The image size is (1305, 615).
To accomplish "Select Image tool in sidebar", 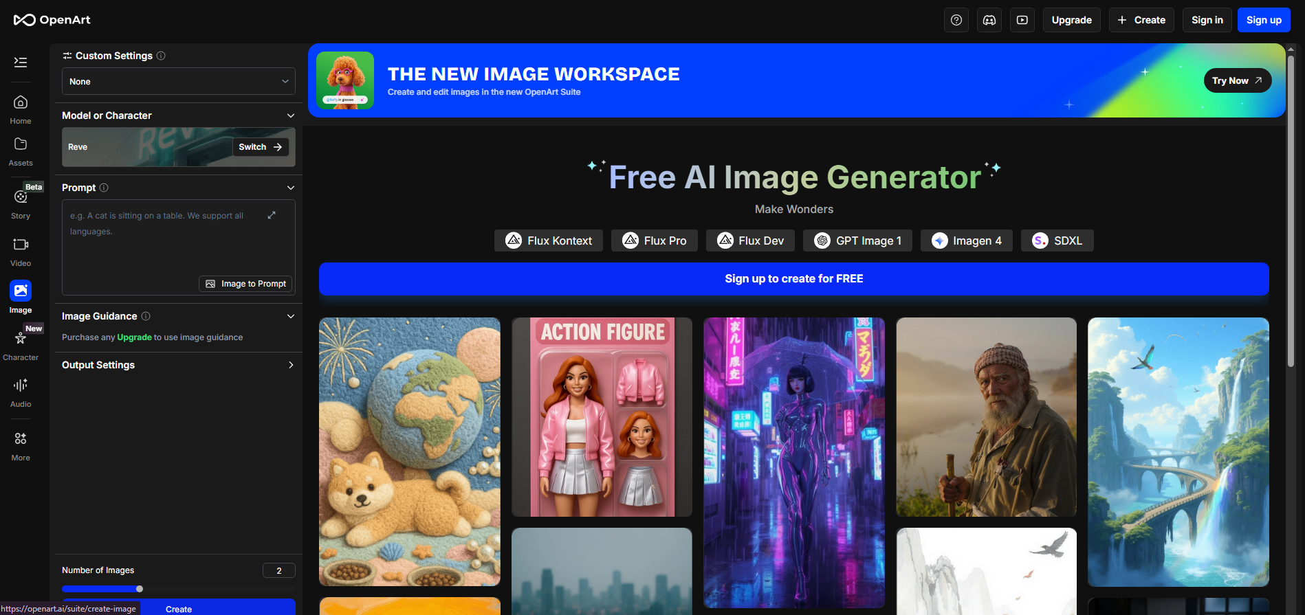I will [21, 298].
